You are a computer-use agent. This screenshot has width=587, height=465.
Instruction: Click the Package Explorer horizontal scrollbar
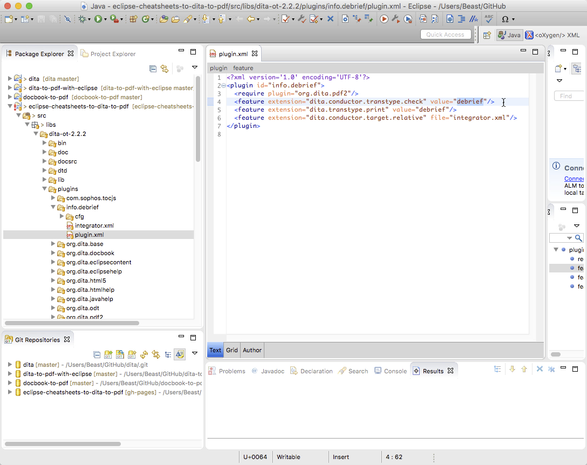tap(72, 323)
